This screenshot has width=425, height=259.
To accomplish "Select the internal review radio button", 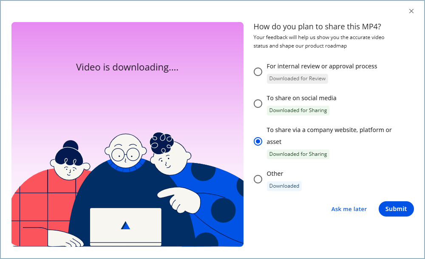I will [258, 72].
